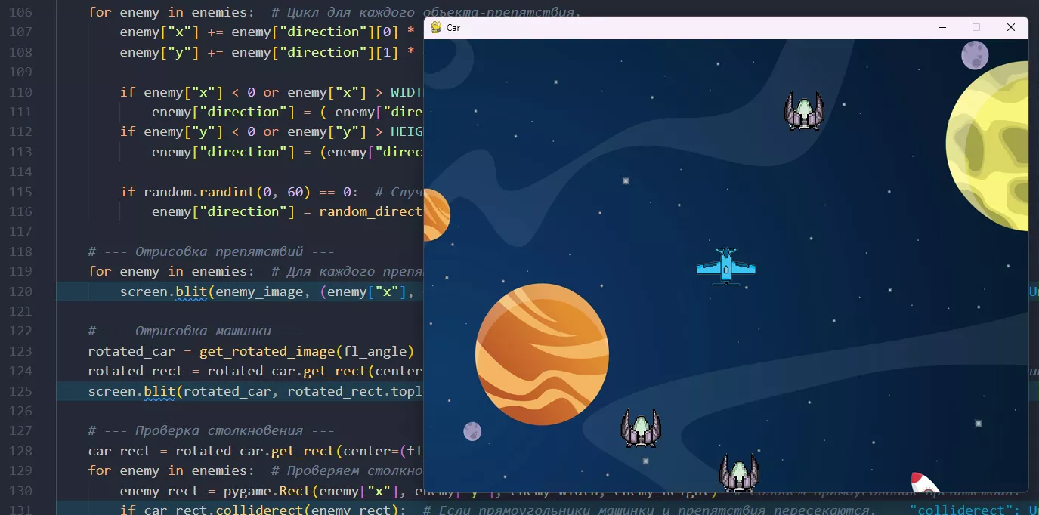Click the underlined blit call on line 120
Image resolution: width=1039 pixels, height=515 pixels.
[191, 291]
